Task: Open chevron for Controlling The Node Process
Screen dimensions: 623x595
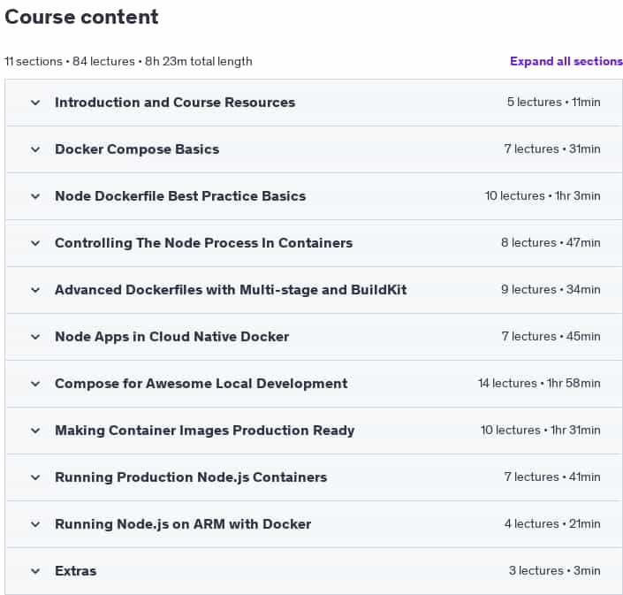Action: [x=35, y=243]
